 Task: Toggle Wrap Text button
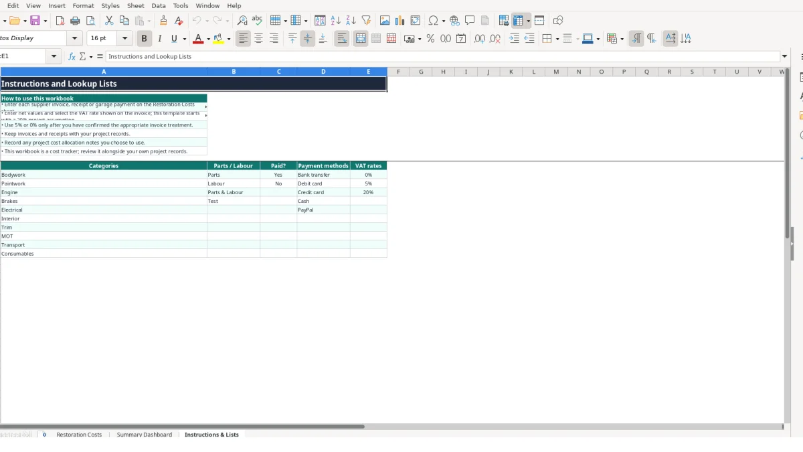[342, 39]
